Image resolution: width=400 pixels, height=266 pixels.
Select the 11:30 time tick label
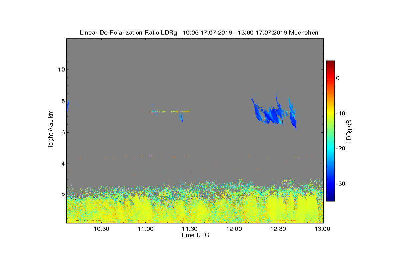click(190, 229)
